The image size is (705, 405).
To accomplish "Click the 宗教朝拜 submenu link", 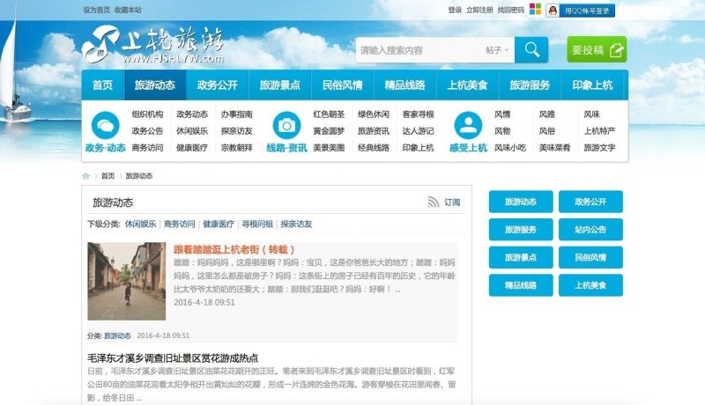I will tap(236, 148).
